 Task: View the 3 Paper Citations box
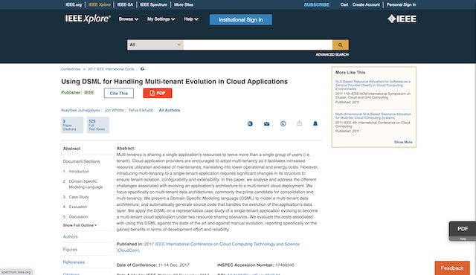point(72,125)
